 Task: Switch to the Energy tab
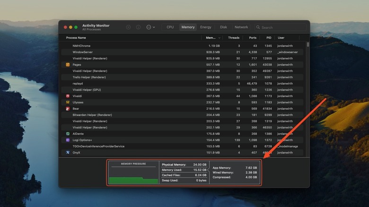tap(205, 27)
